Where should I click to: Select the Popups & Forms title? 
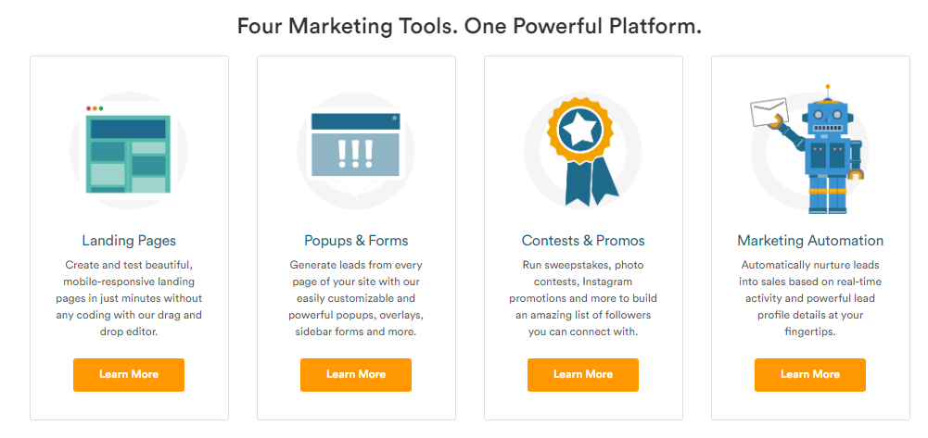click(356, 241)
